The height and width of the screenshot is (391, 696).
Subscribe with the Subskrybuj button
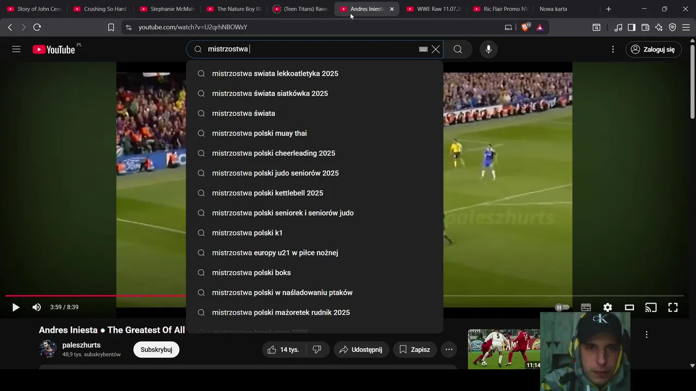click(x=156, y=350)
